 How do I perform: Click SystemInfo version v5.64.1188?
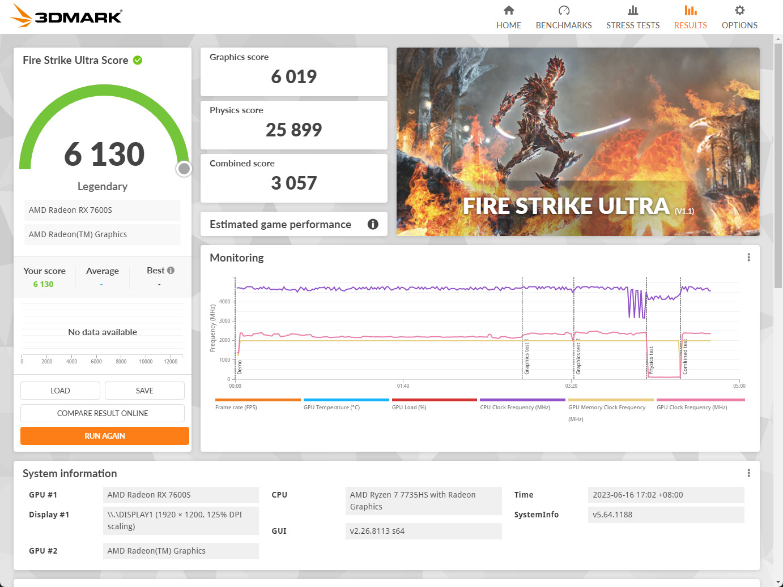click(666, 515)
